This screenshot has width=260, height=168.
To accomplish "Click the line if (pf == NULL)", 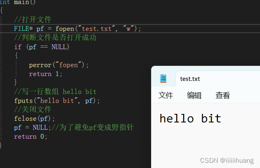I will point(42,47).
